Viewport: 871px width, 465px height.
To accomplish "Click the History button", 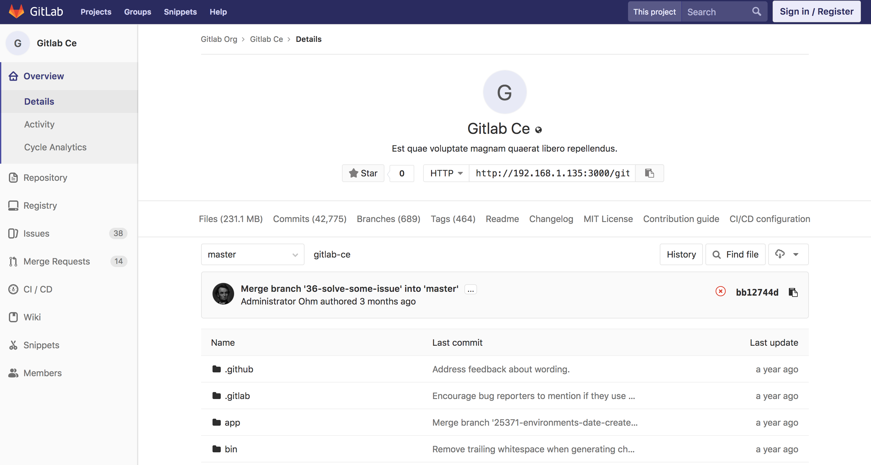I will click(681, 255).
